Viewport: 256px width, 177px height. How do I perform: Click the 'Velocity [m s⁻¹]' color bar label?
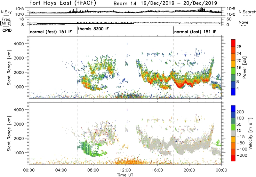coord(250,133)
